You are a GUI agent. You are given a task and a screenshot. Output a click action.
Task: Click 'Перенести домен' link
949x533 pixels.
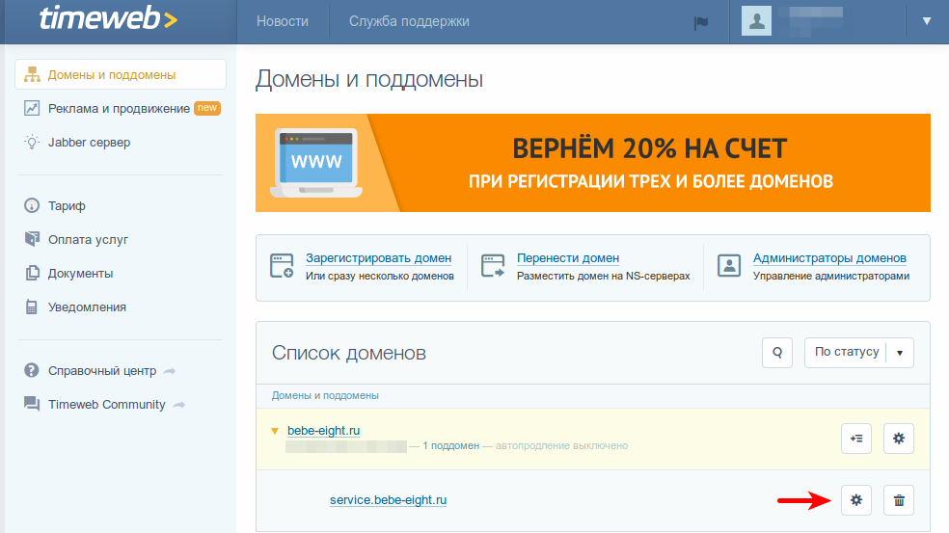tap(568, 258)
